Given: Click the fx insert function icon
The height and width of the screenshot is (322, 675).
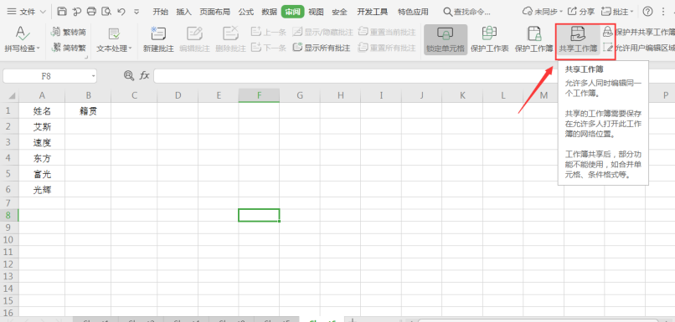Looking at the screenshot, I should pyautogui.click(x=144, y=75).
